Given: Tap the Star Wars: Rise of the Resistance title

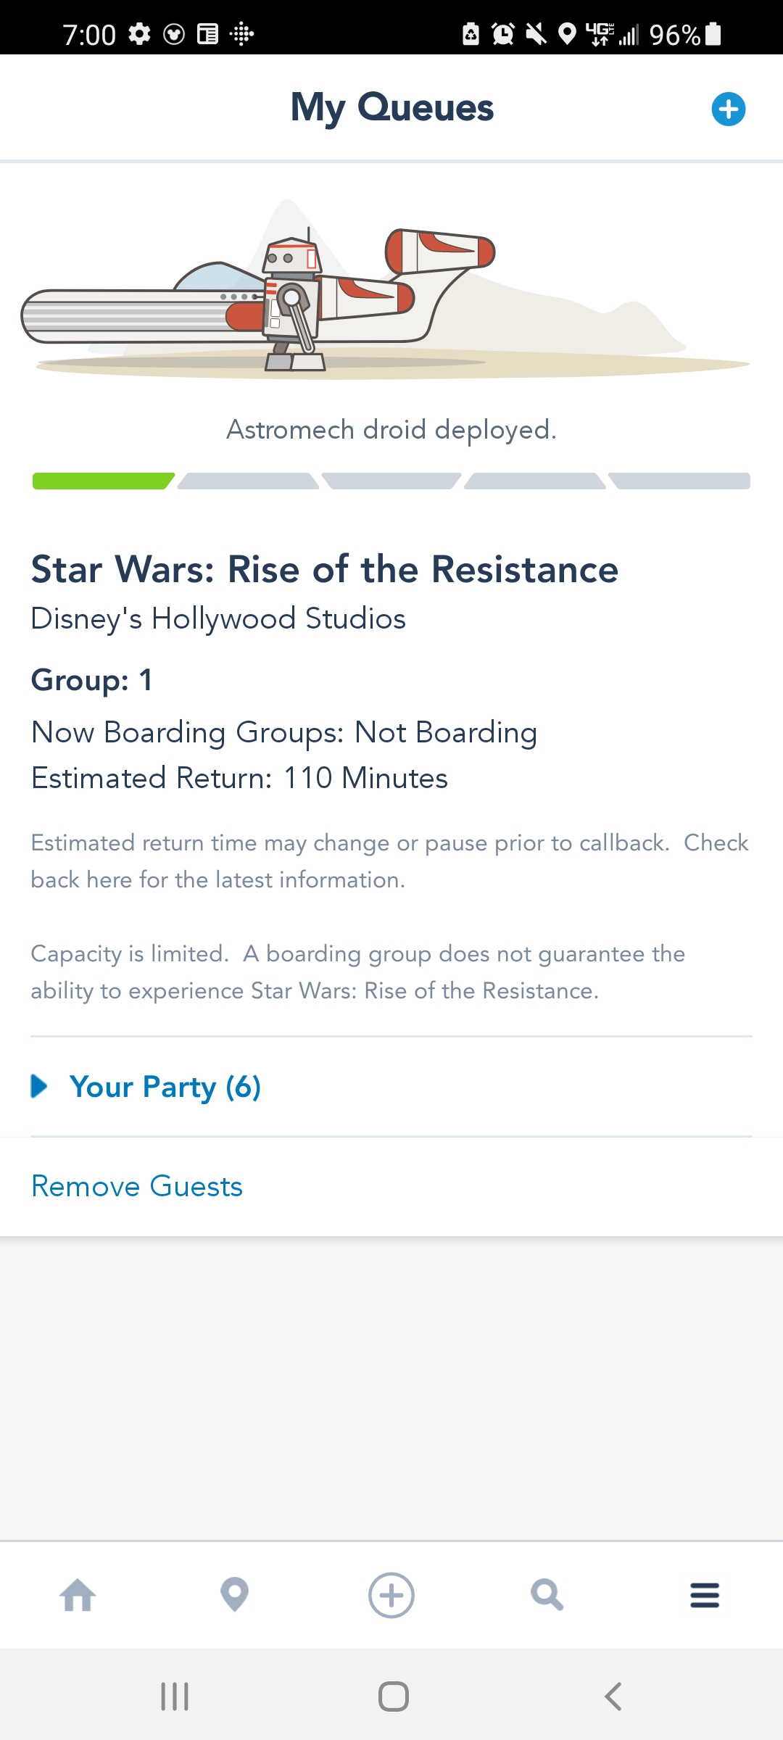Looking at the screenshot, I should point(324,569).
